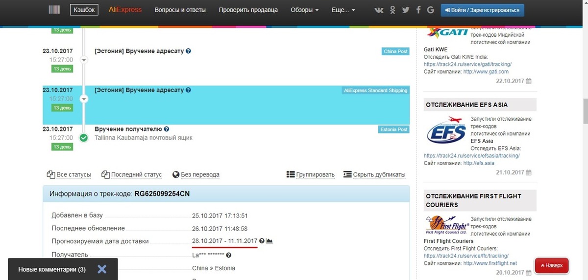Screen dimensions: 588x280
Task: Expand chevron marker on highlighted AliExpress Standard Shipping row
Action: [84, 99]
